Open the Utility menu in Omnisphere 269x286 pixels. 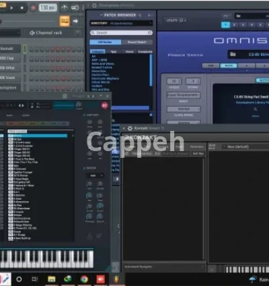[176, 20]
